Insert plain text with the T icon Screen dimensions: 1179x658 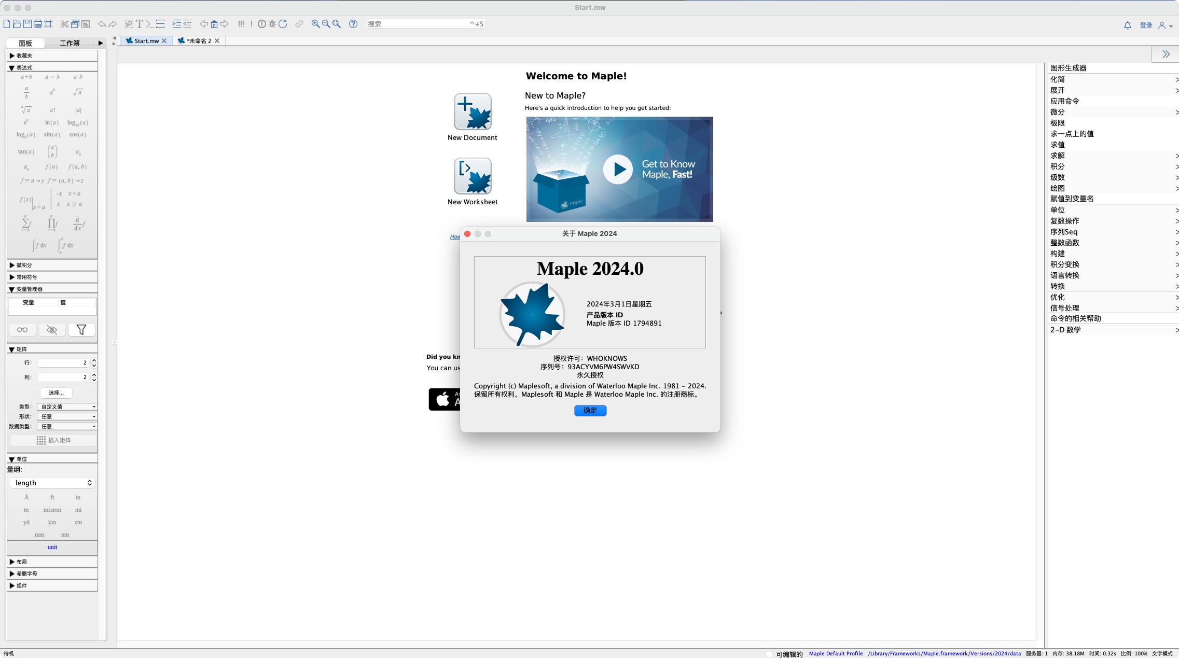coord(140,24)
